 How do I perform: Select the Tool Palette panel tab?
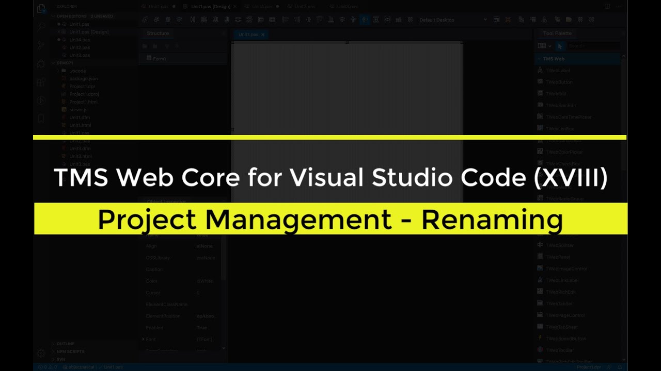557,33
